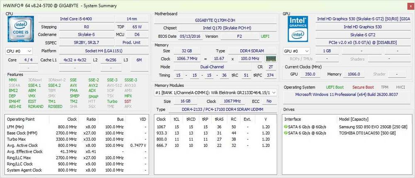
Task: Click the Intel HD Graphics 530 GPU name field
Action: coord(363,27)
